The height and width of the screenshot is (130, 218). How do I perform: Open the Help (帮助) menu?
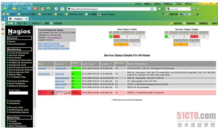point(188,4)
